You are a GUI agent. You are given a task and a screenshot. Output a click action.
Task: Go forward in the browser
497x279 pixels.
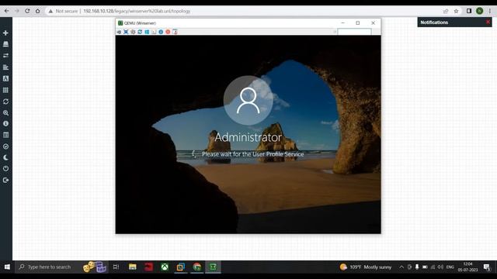[x=17, y=11]
